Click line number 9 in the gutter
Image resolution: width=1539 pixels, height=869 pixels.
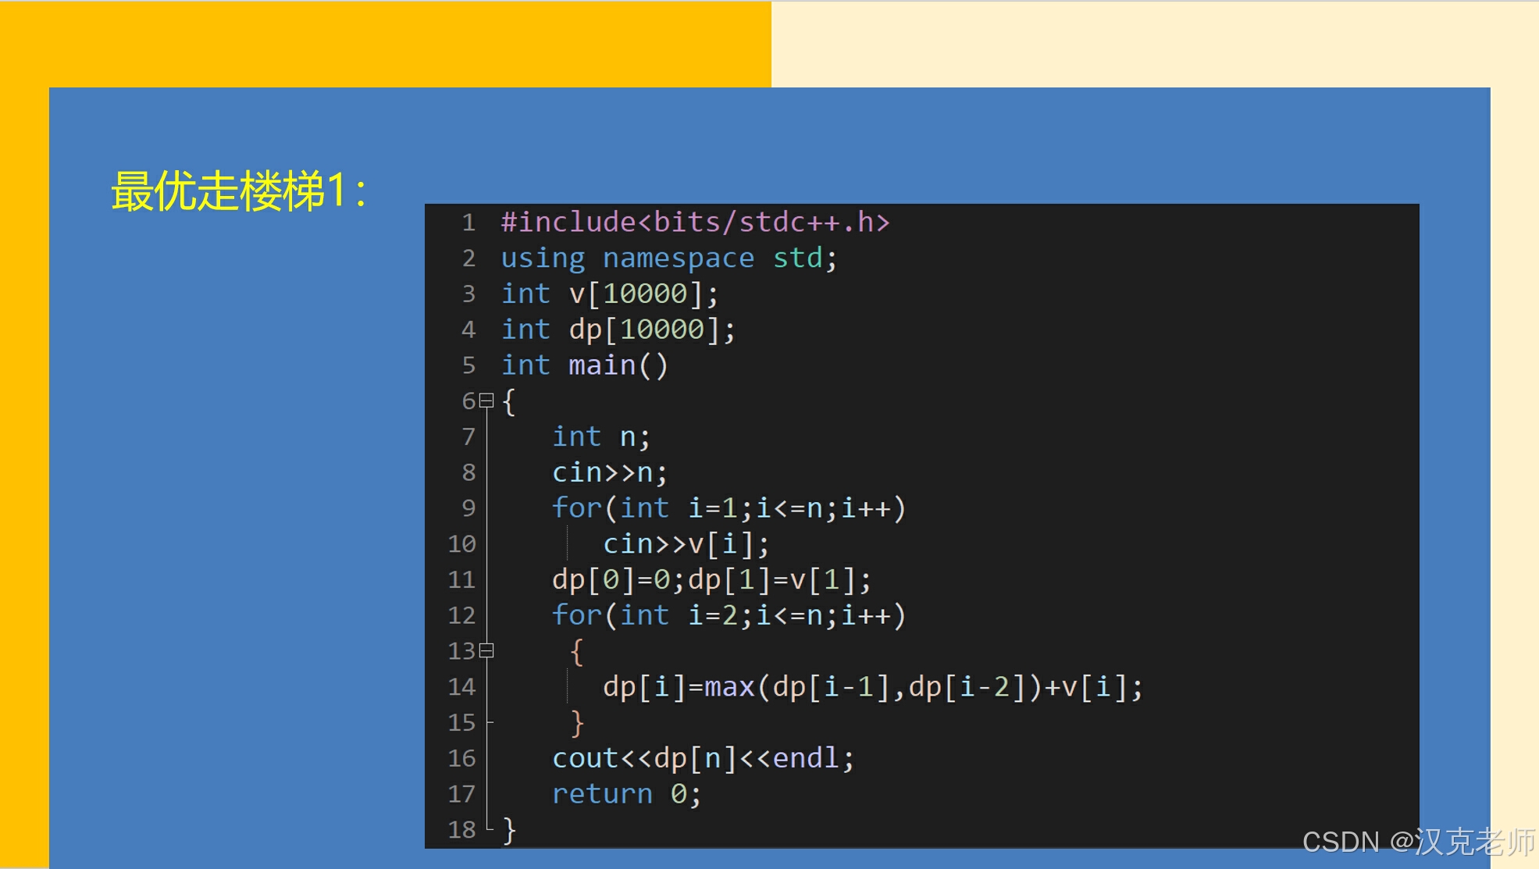(468, 508)
